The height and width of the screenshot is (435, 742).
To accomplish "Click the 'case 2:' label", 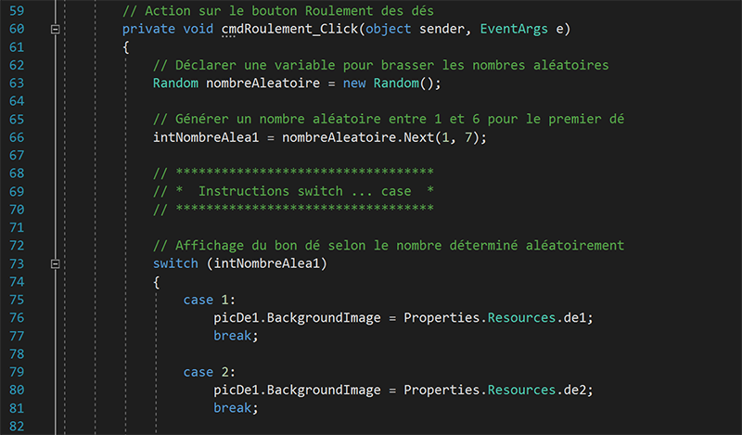I will pos(210,373).
